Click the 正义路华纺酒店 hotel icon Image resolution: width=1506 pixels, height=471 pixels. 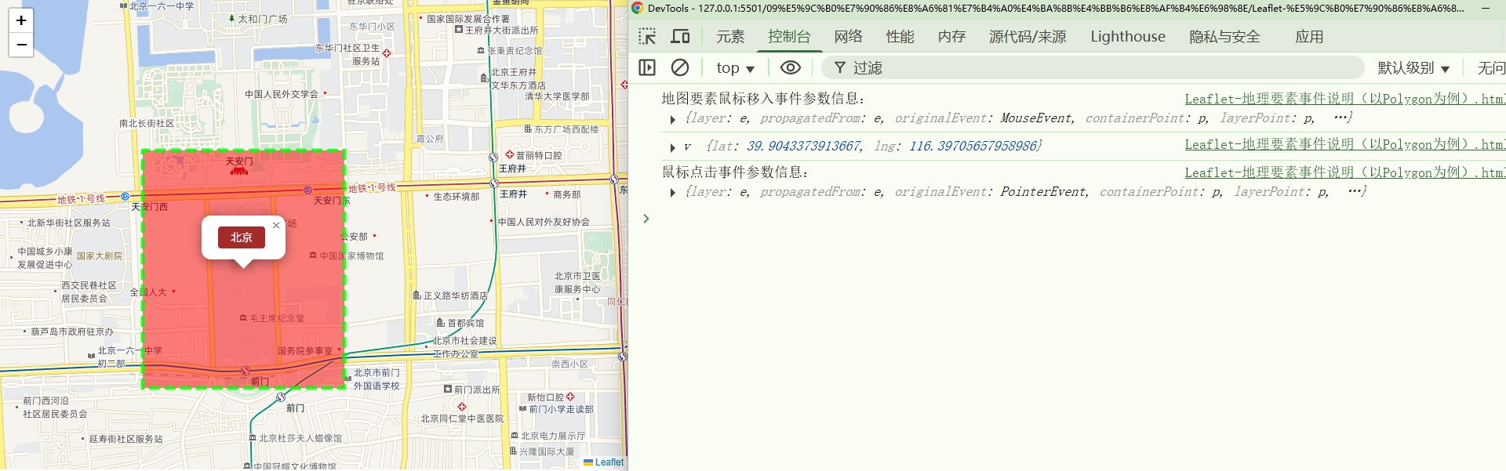417,295
